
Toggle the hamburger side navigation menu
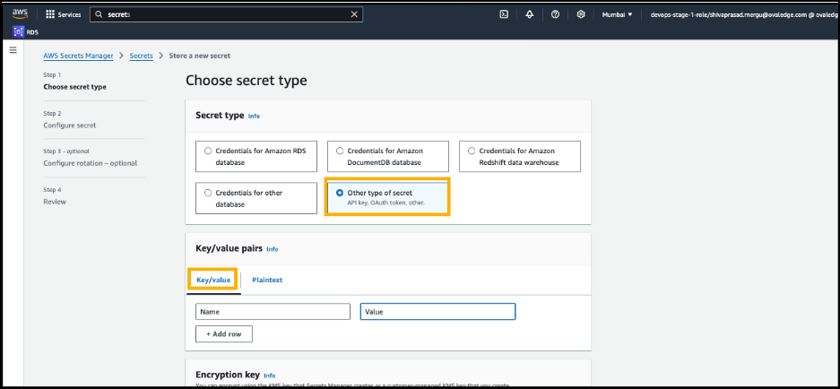(x=13, y=50)
